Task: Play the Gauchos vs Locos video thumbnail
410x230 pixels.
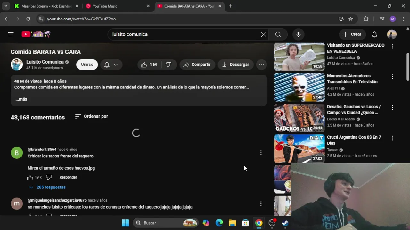Action: pyautogui.click(x=299, y=118)
